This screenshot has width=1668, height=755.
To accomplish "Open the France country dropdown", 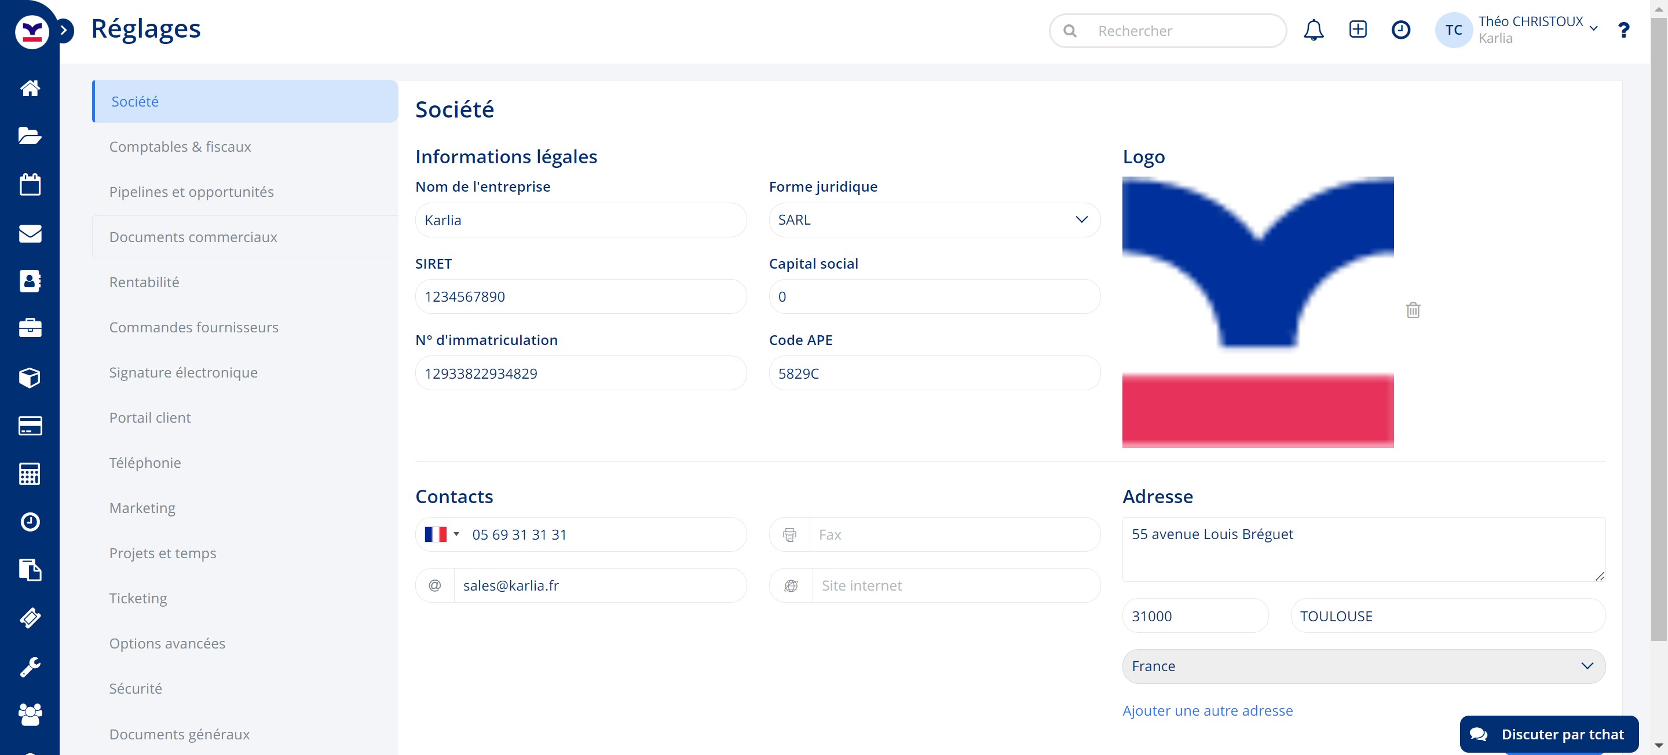I will point(1363,666).
